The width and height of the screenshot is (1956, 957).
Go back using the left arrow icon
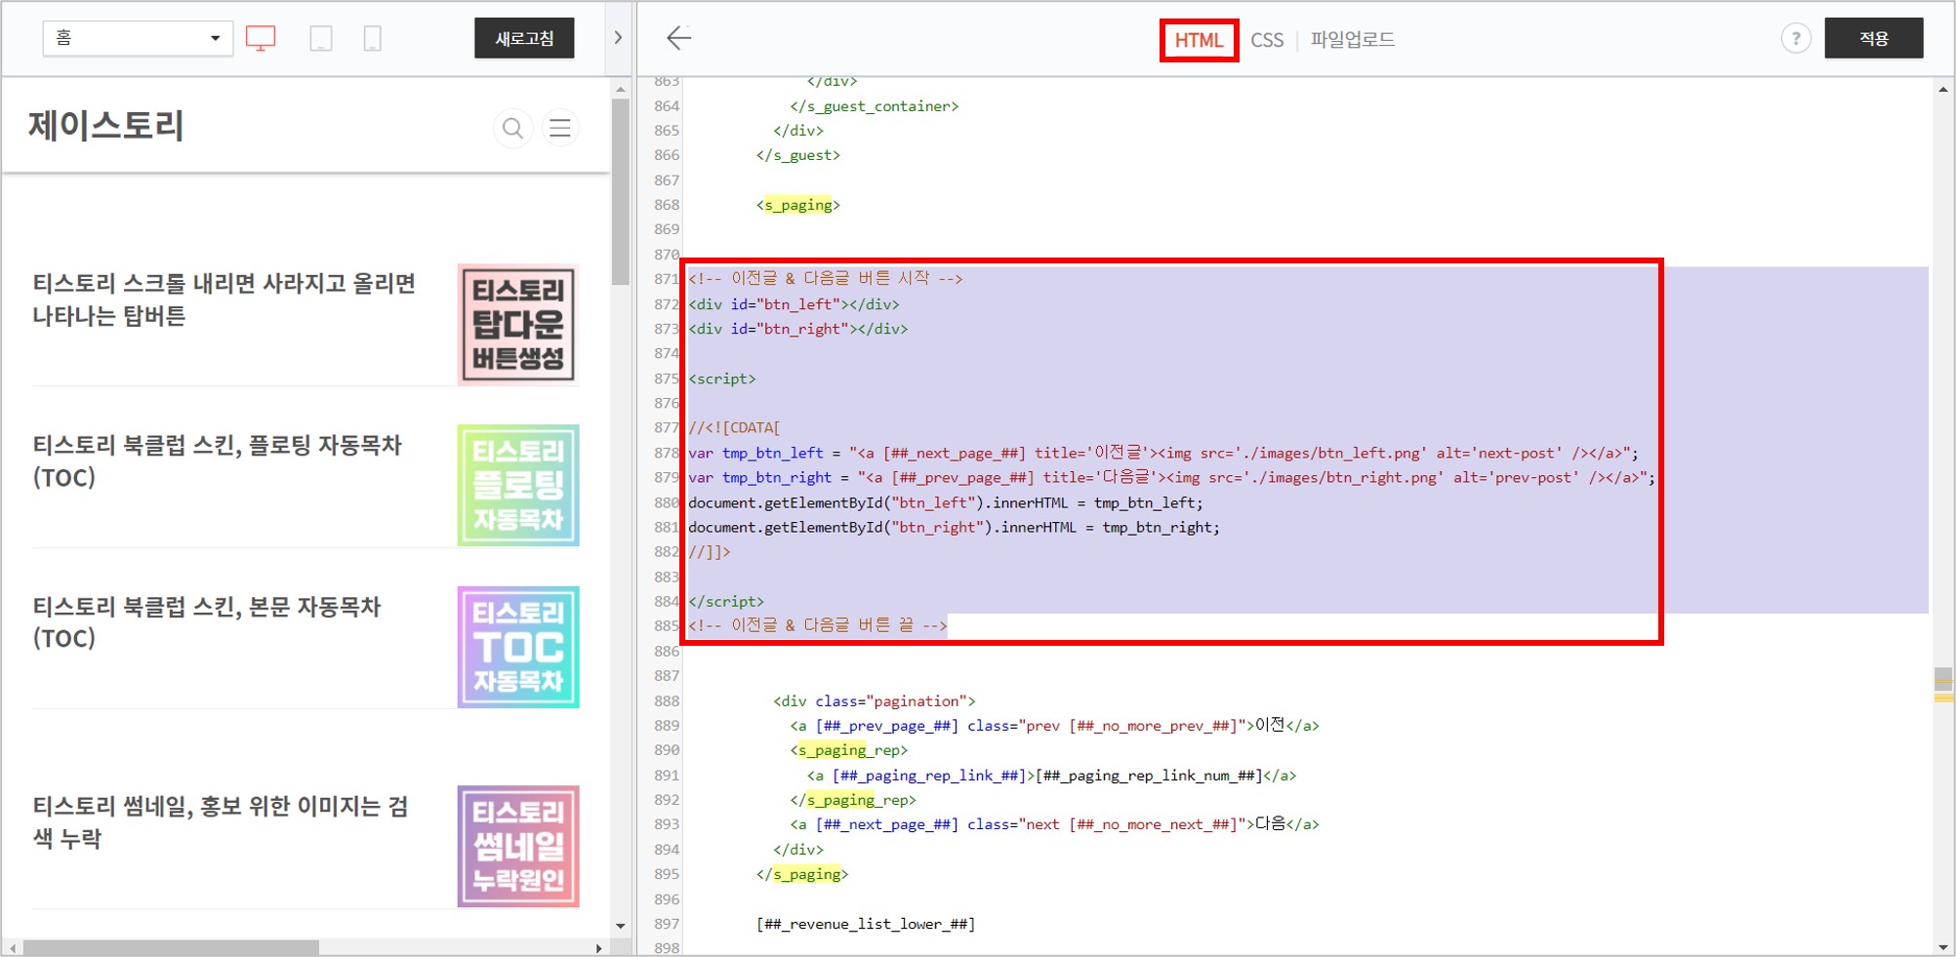(x=678, y=38)
